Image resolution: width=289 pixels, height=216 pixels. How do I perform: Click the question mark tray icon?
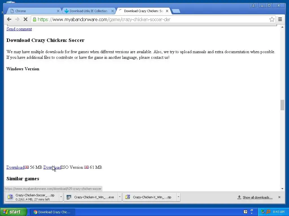point(245,212)
